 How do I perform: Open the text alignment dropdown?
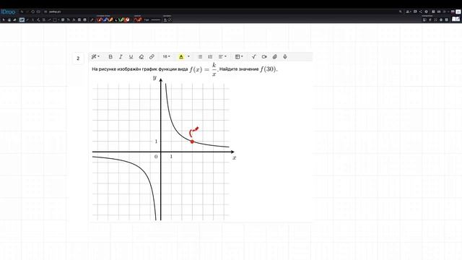tap(222, 56)
